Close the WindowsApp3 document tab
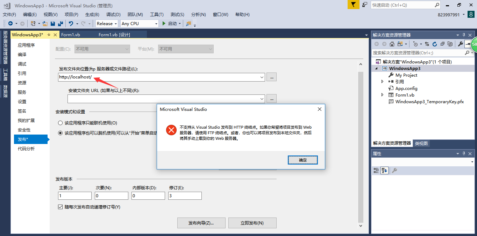Viewport: 477px width, 236px height. 56,35
